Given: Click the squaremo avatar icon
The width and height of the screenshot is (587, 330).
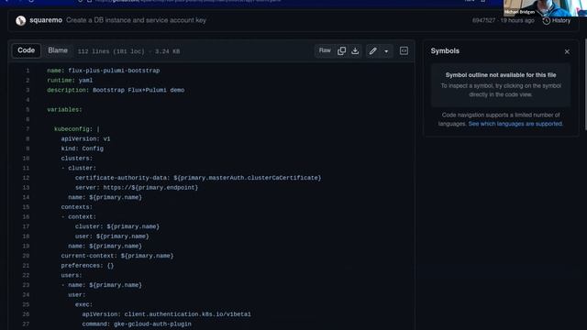Looking at the screenshot, I should (x=20, y=20).
